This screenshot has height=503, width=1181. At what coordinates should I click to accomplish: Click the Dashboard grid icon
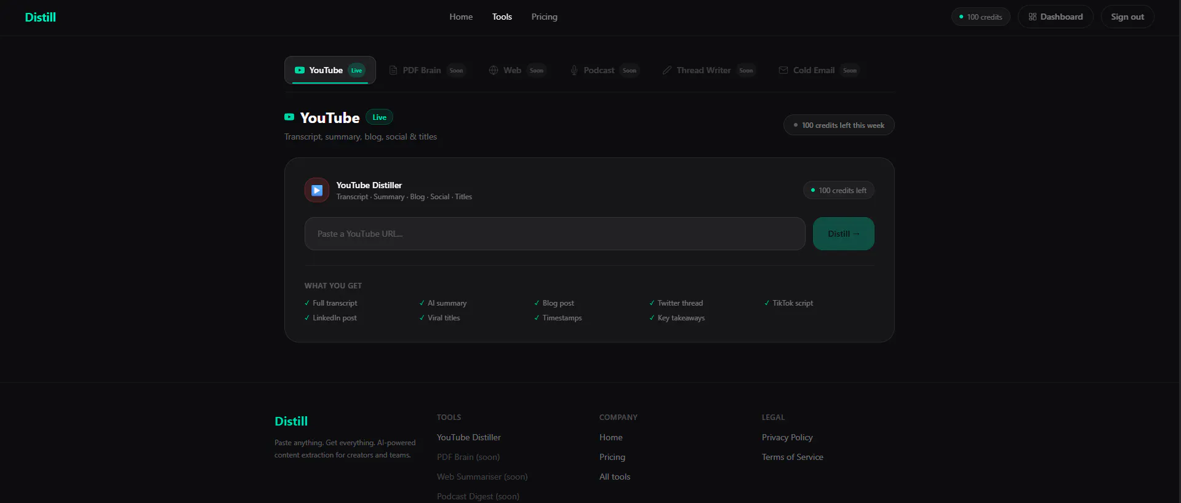click(x=1033, y=17)
